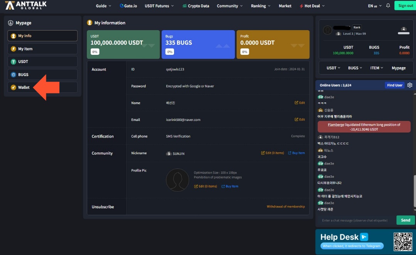Click the user avatar in profile card
This screenshot has width=416, height=255.
coord(327,30)
